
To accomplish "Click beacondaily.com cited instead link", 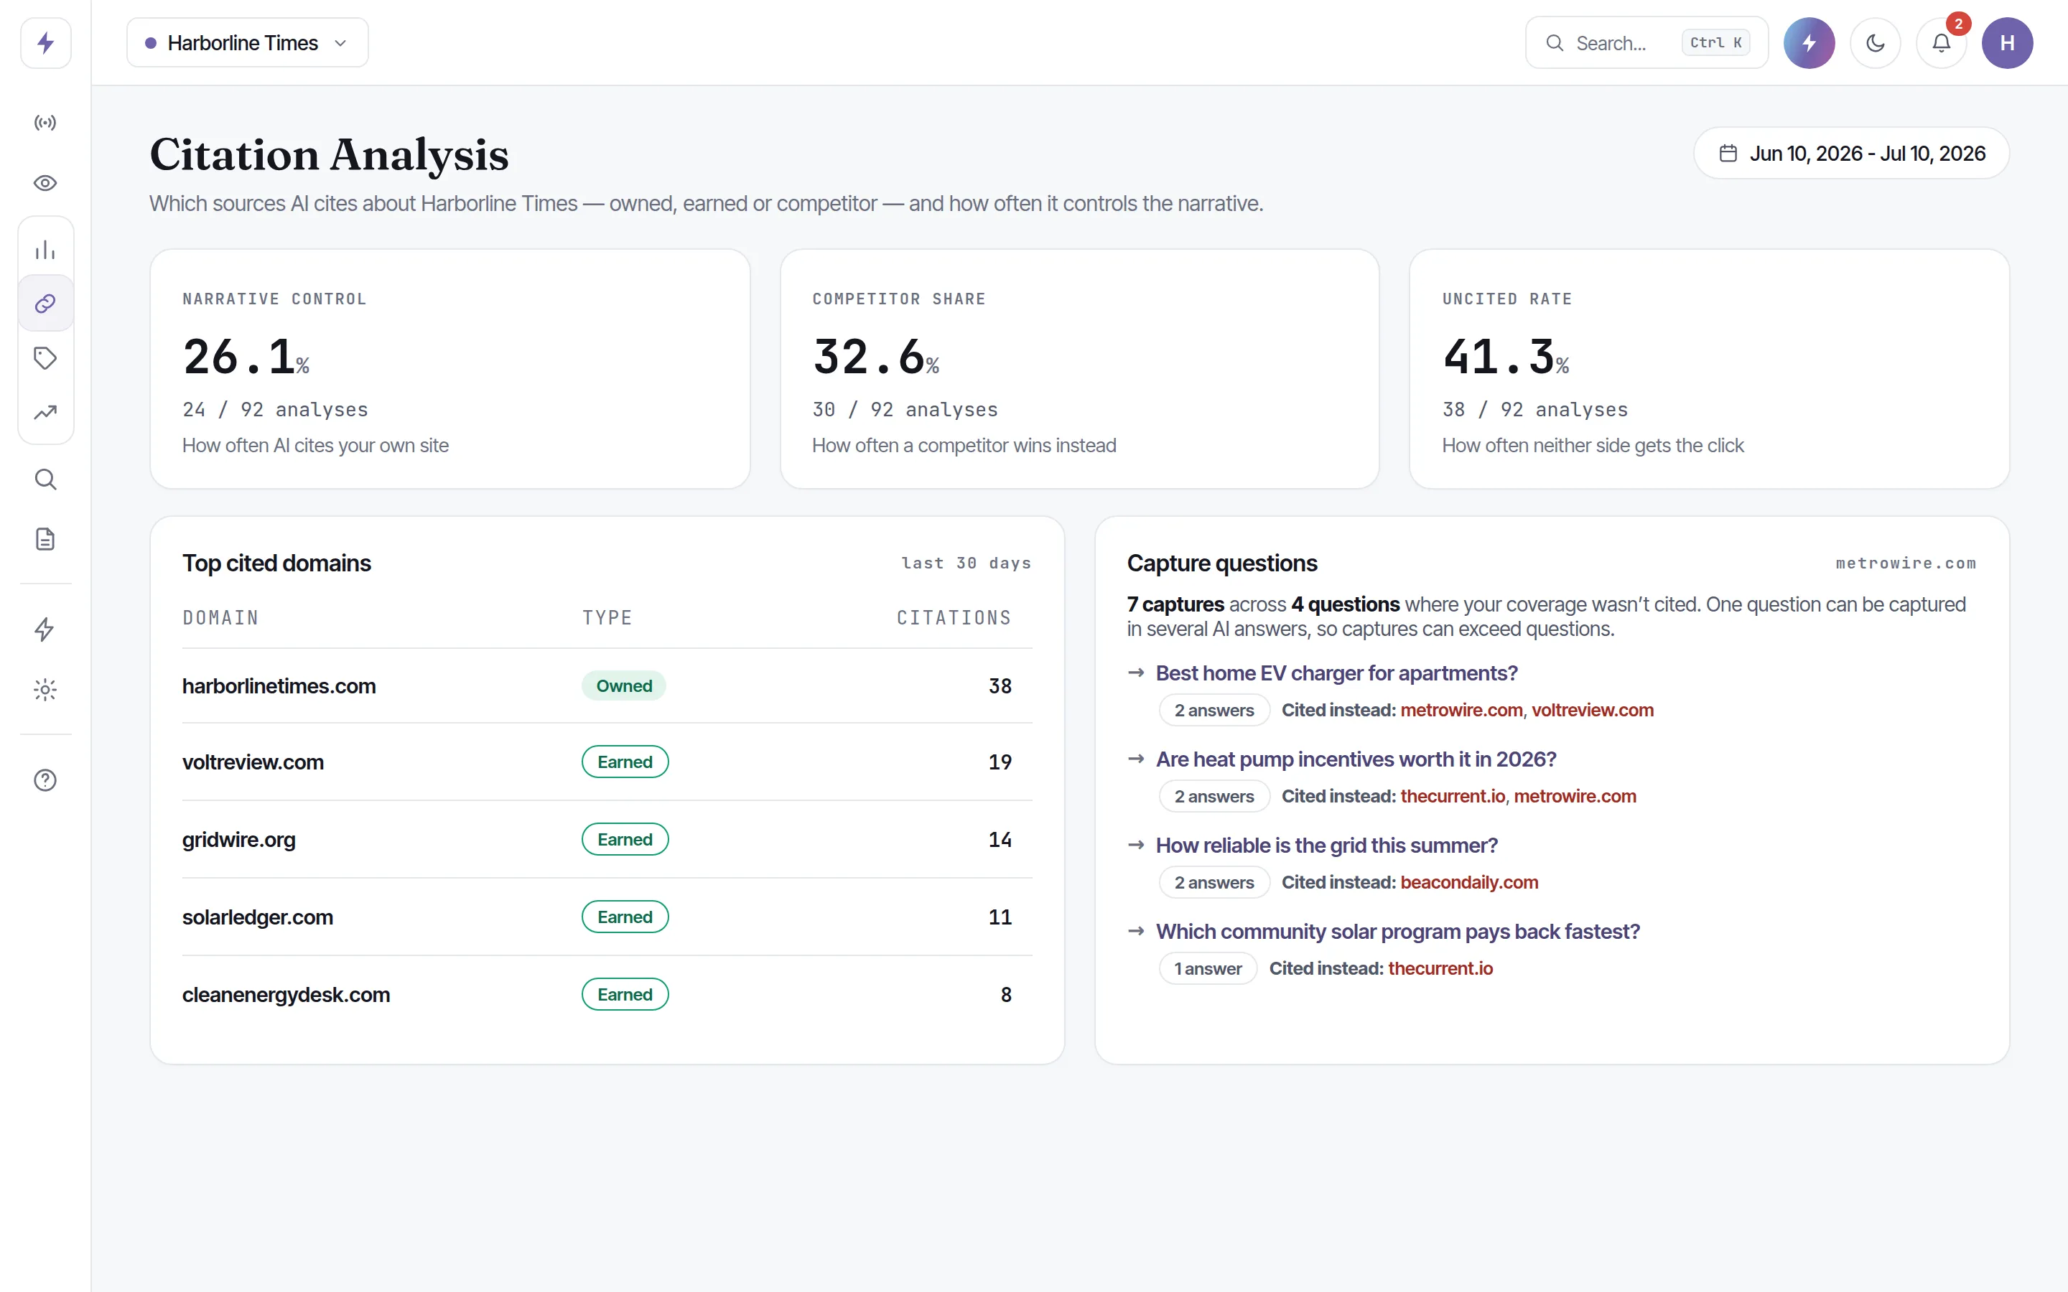I will coord(1469,883).
